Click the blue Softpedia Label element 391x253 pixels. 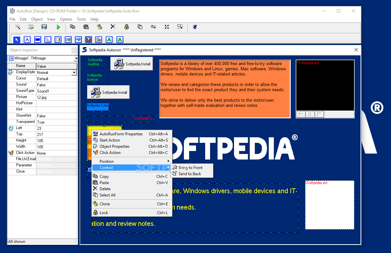pos(98,107)
